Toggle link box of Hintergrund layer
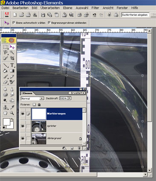 [x=29, y=138]
